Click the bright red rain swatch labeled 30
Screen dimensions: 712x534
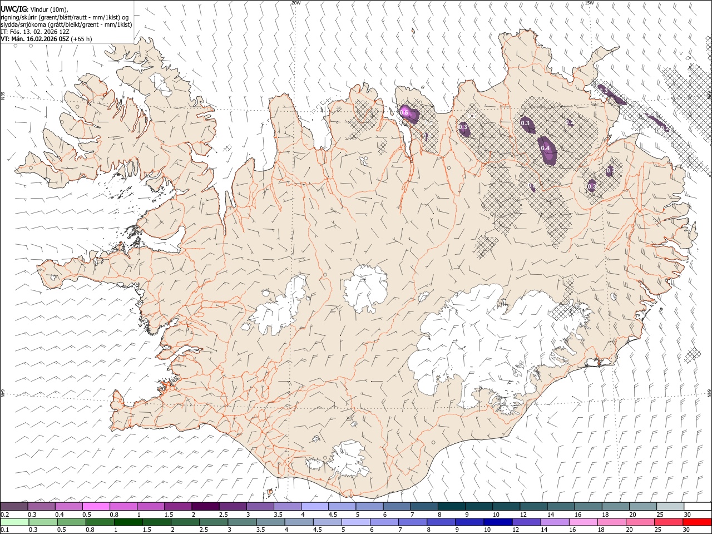click(696, 522)
